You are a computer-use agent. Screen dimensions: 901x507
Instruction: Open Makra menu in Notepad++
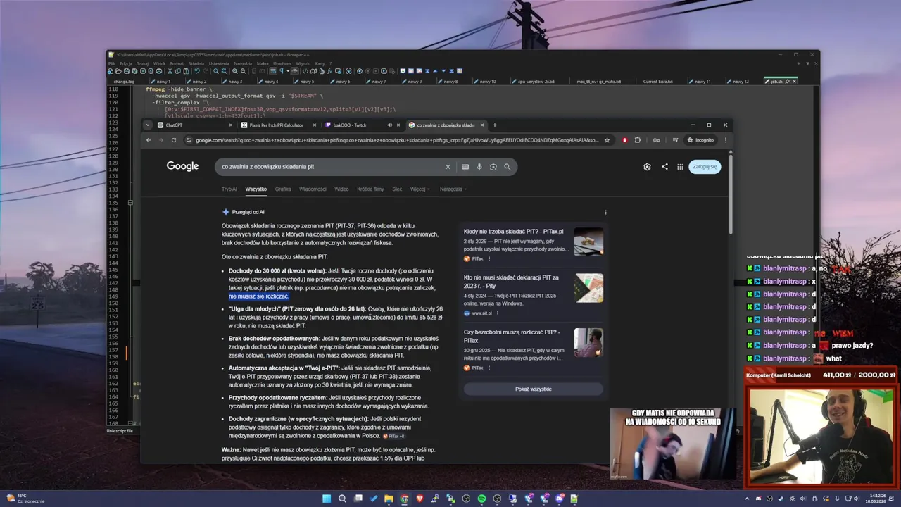tap(263, 63)
